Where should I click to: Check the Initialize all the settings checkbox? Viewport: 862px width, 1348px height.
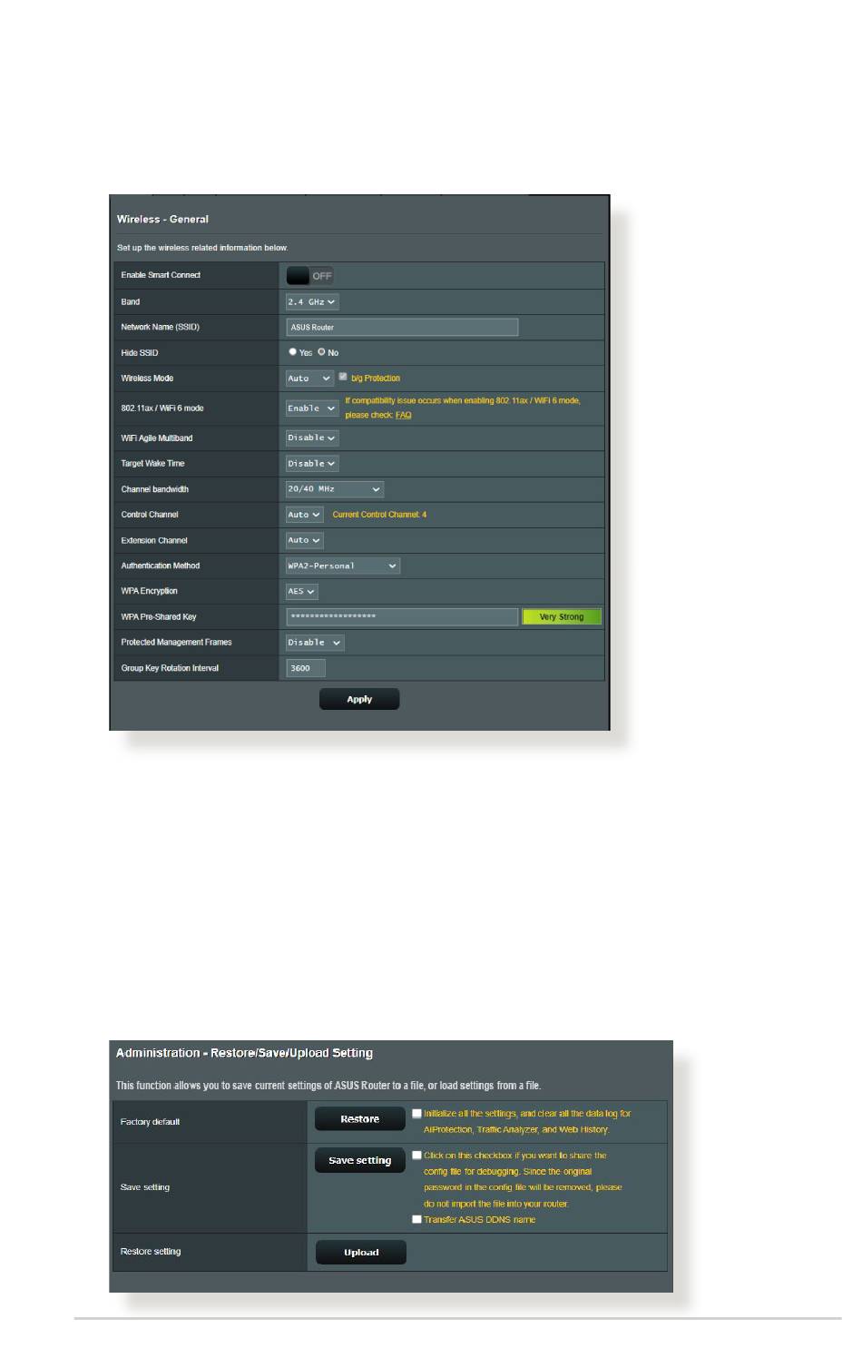coord(417,1113)
